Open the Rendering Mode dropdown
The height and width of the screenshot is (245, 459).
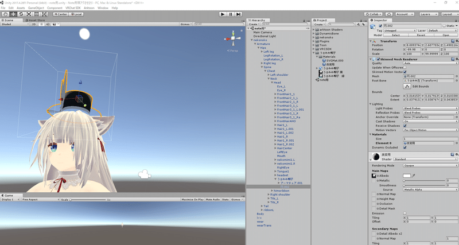[430, 166]
